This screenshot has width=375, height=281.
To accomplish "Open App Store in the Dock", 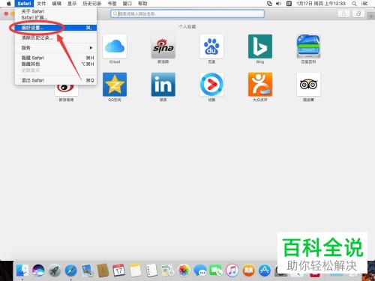I will tap(265, 271).
